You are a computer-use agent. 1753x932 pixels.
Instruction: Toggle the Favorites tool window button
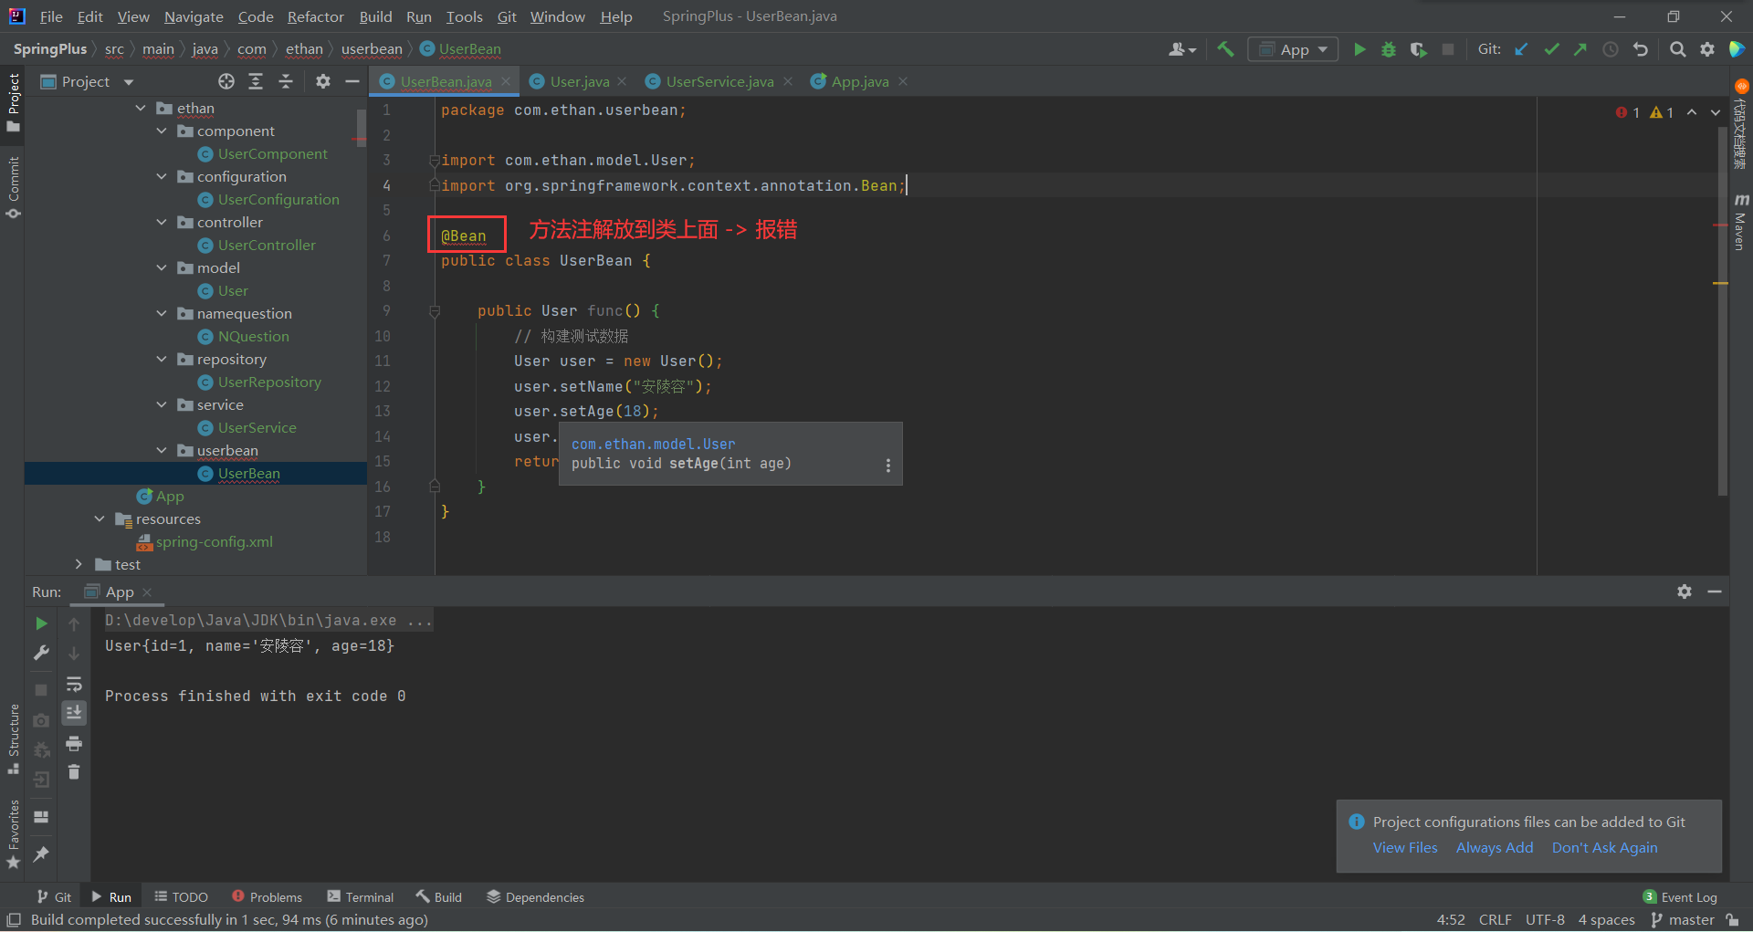click(13, 834)
